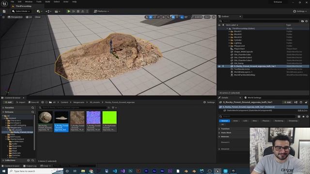Open the Perspective viewport view dropdown
310x174 pixels.
[15, 17]
